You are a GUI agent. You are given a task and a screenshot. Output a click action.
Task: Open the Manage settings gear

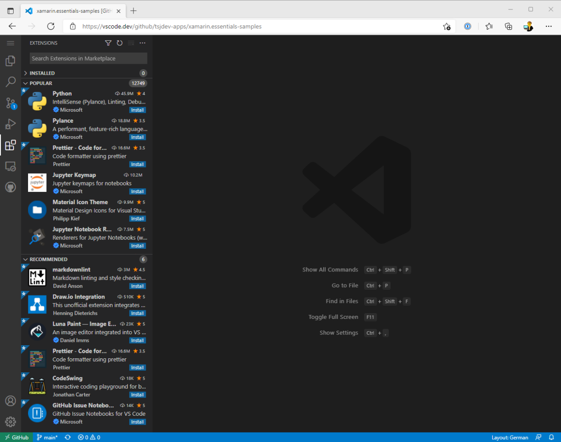coord(10,422)
